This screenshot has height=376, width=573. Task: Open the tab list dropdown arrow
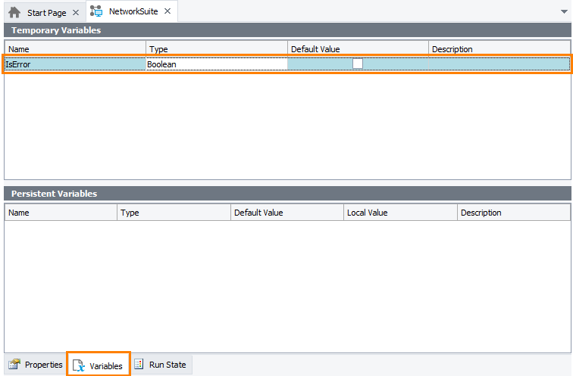tap(562, 13)
